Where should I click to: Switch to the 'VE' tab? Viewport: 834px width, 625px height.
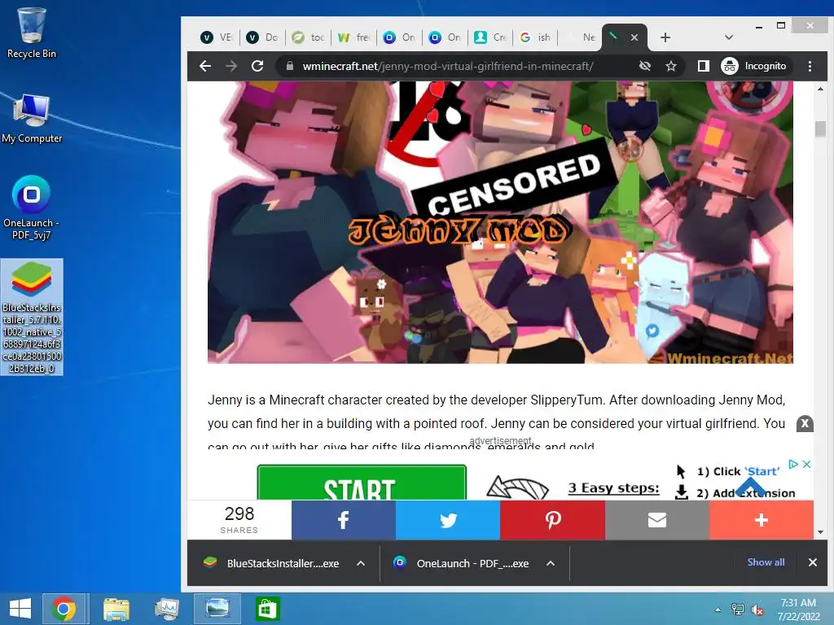[x=217, y=37]
